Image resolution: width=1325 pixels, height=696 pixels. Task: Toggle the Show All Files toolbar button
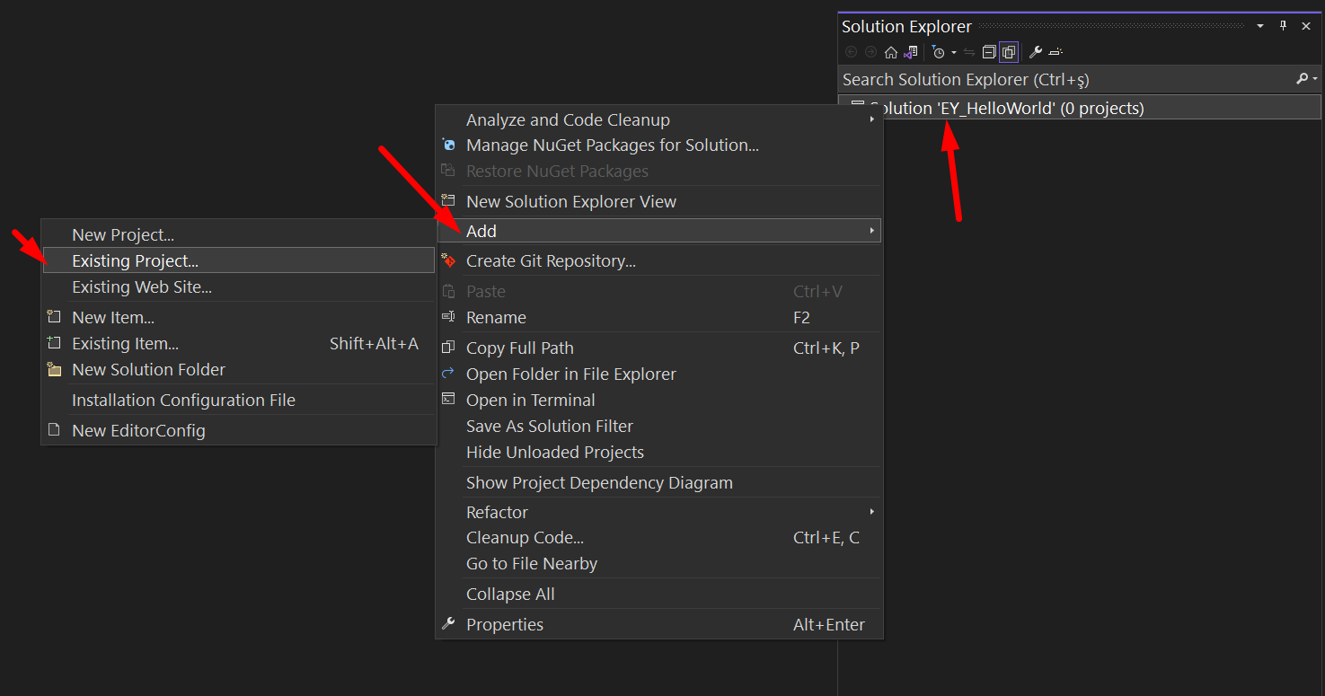click(1009, 52)
